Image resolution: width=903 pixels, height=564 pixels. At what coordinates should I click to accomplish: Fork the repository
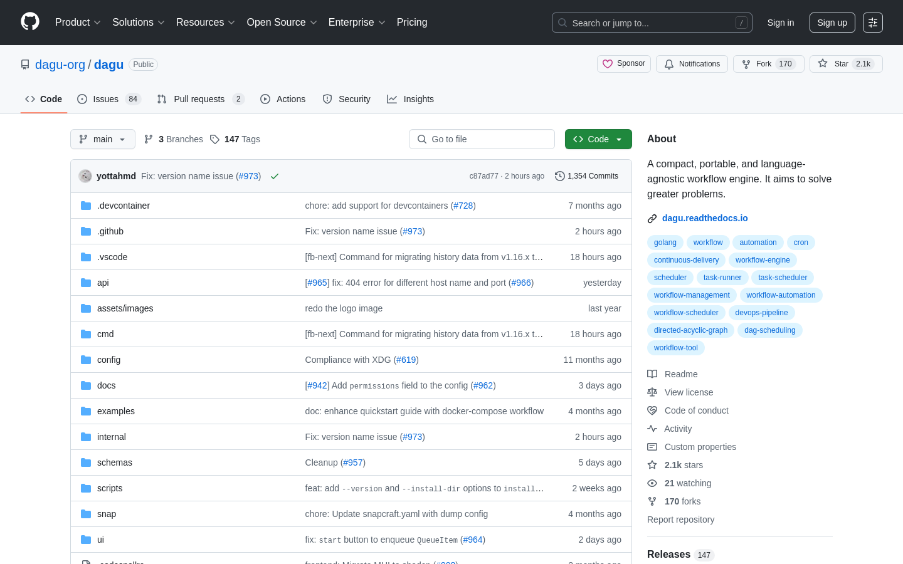pyautogui.click(x=768, y=64)
